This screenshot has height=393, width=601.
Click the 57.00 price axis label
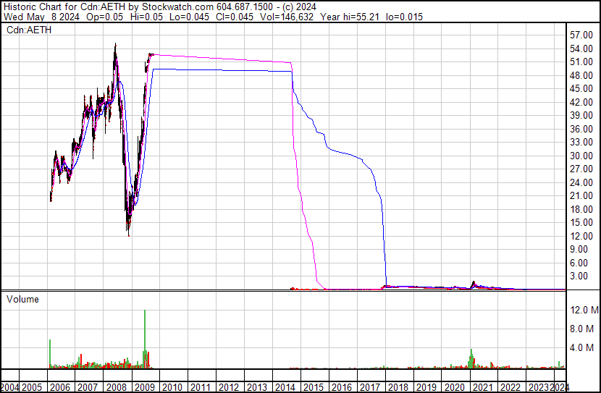pyautogui.click(x=581, y=35)
